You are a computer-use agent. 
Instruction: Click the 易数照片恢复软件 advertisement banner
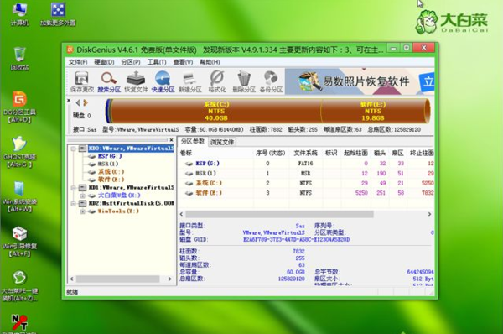coord(360,81)
